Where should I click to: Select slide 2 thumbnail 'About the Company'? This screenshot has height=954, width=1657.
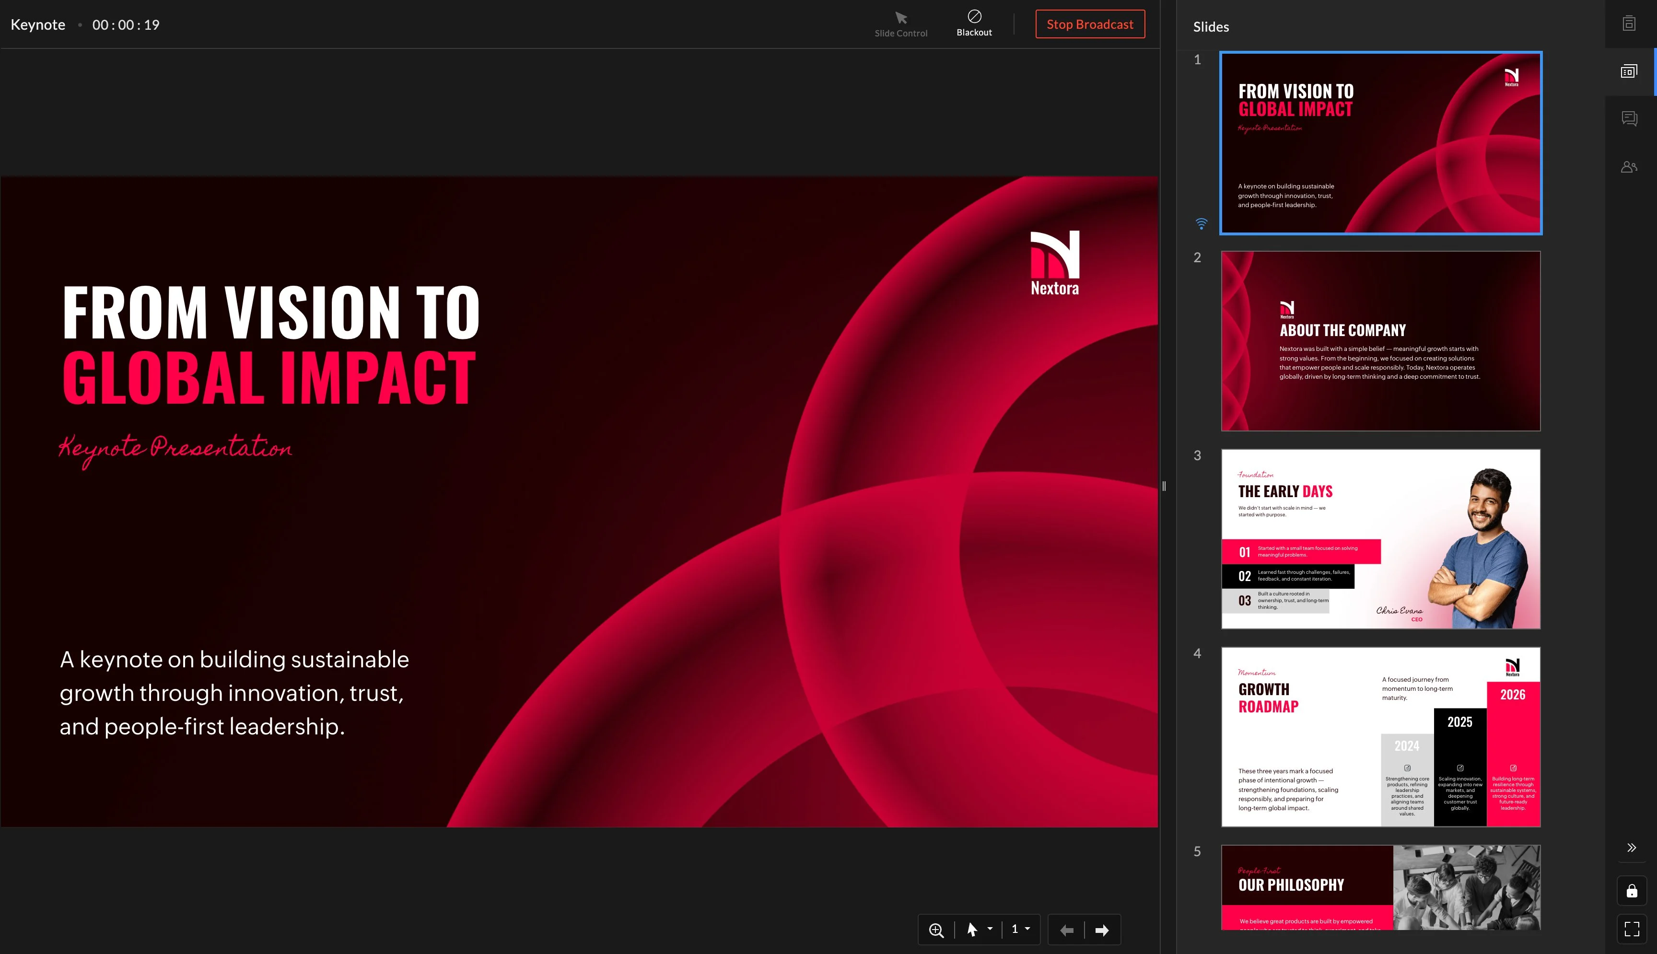point(1380,341)
